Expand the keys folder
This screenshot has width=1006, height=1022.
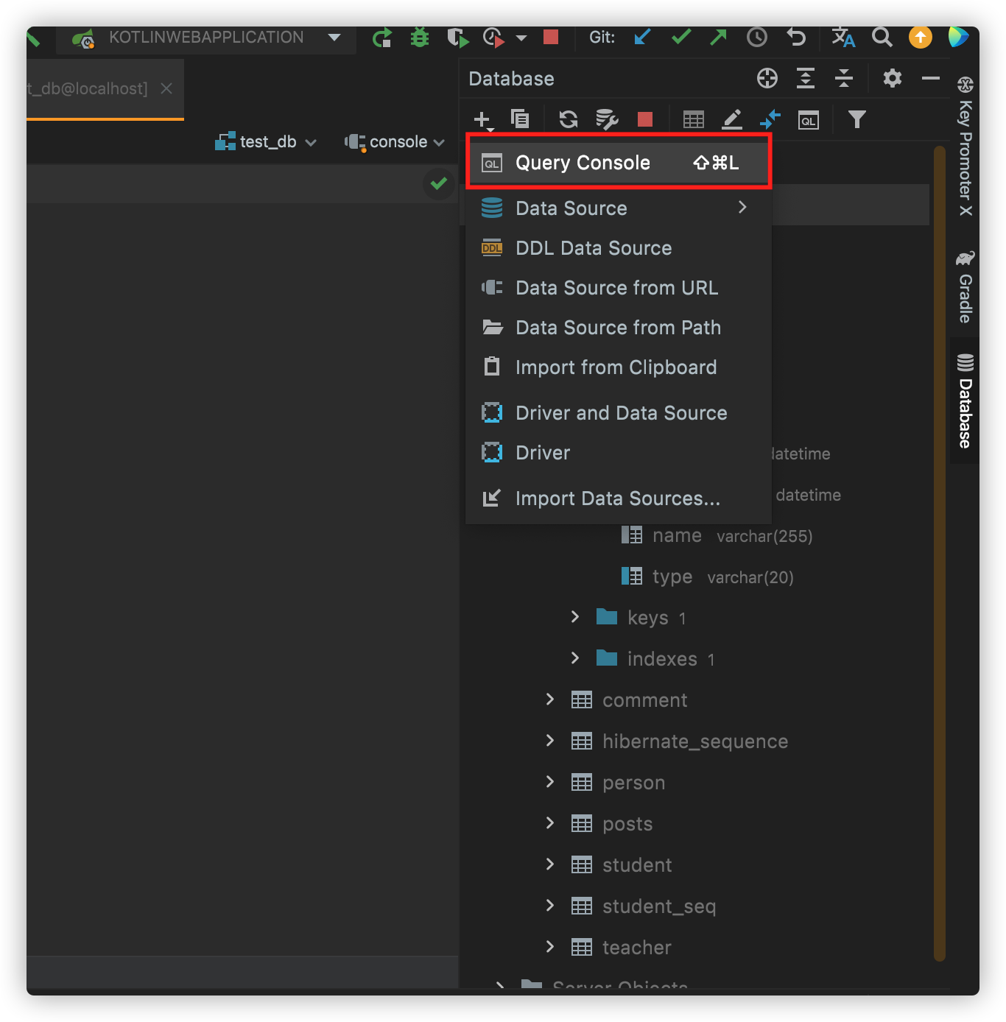[575, 617]
